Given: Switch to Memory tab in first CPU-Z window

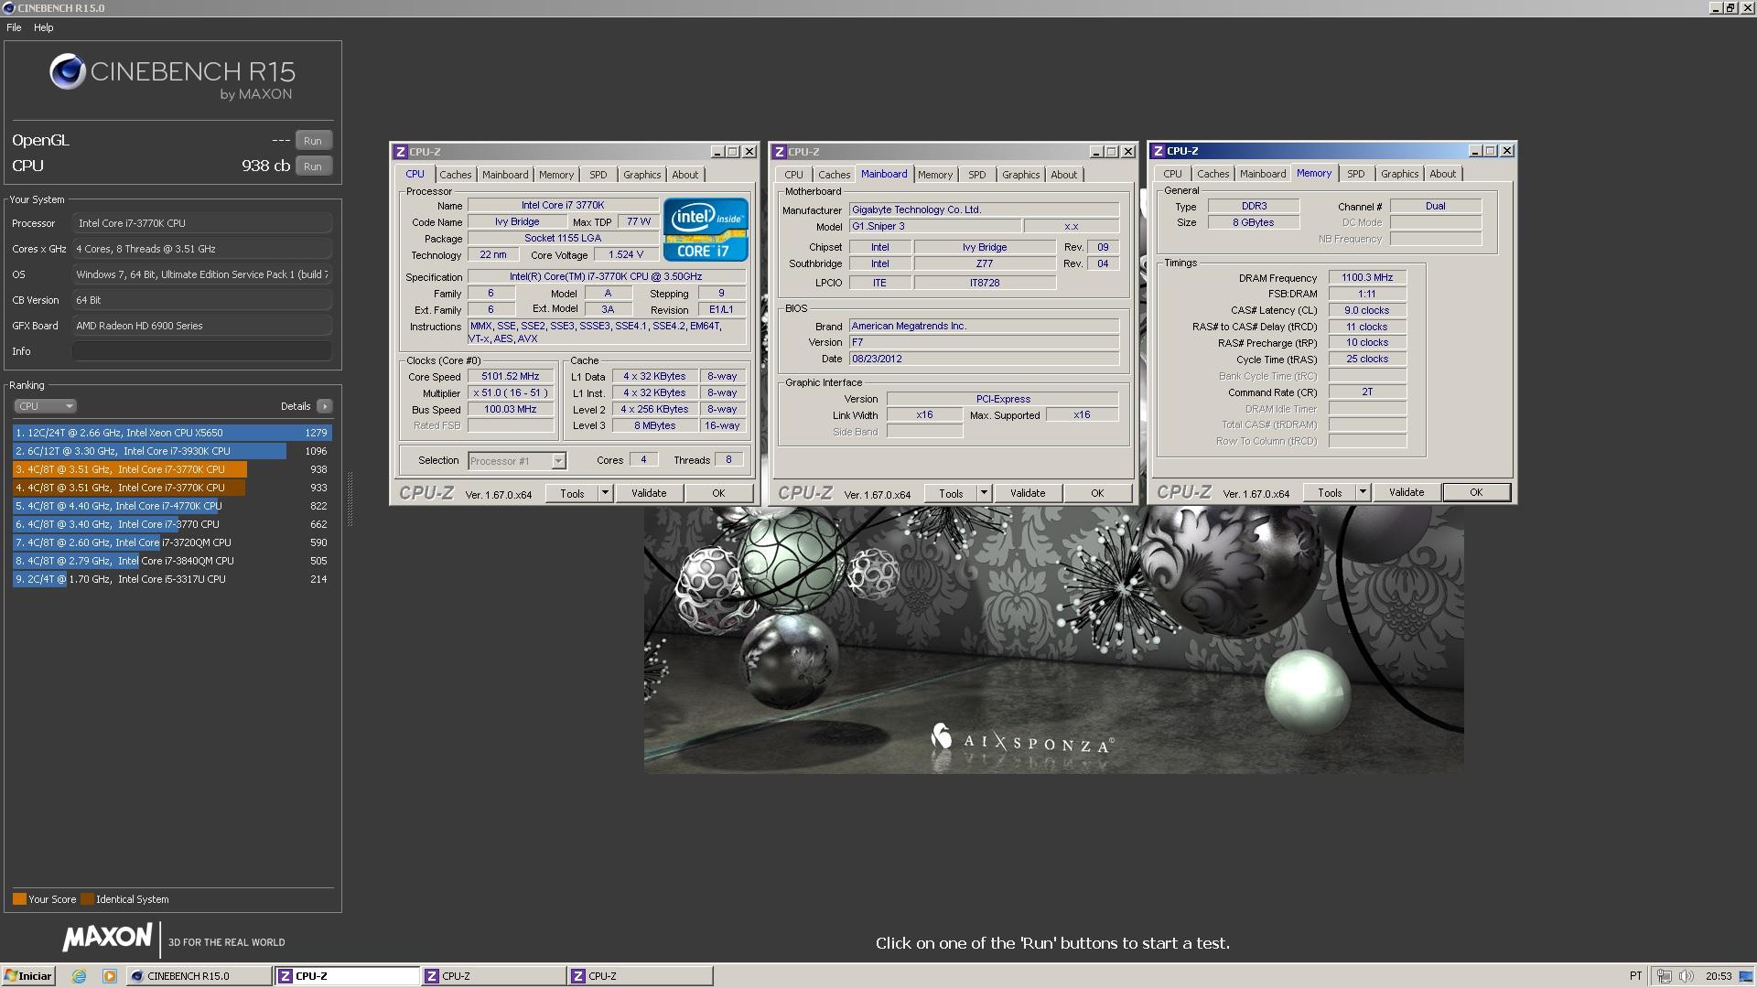Looking at the screenshot, I should coord(556,175).
